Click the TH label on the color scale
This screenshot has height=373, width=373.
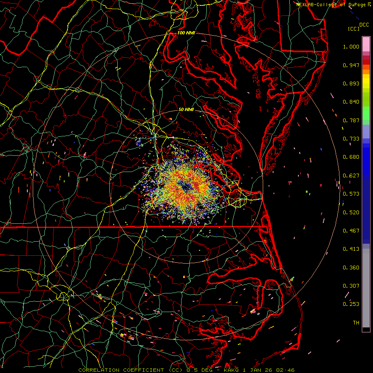[356, 323]
